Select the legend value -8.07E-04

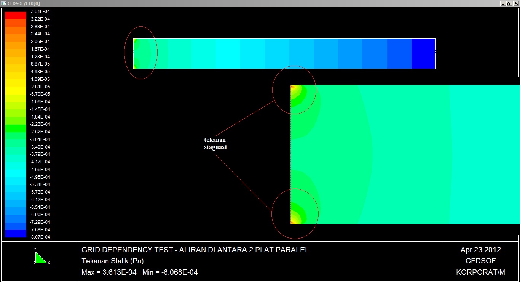coord(40,237)
